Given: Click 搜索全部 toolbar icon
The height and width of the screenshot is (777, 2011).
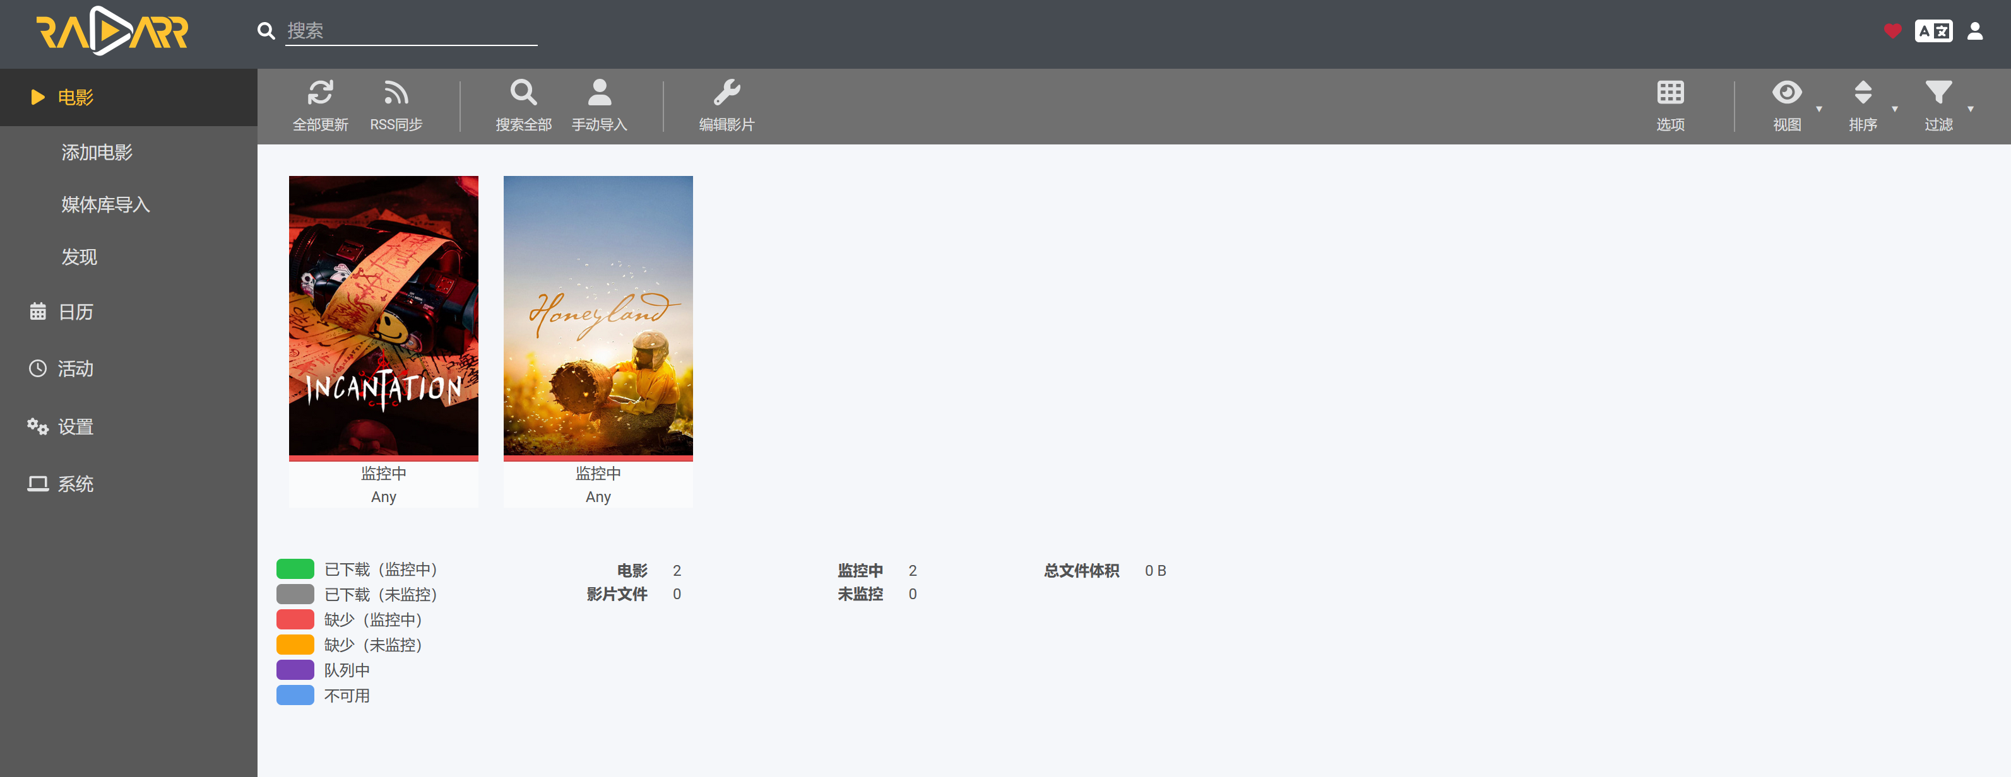Looking at the screenshot, I should click(524, 92).
